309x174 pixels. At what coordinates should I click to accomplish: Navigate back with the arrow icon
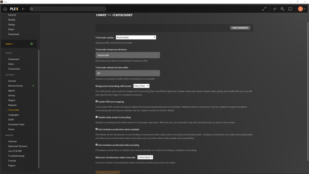23,9
